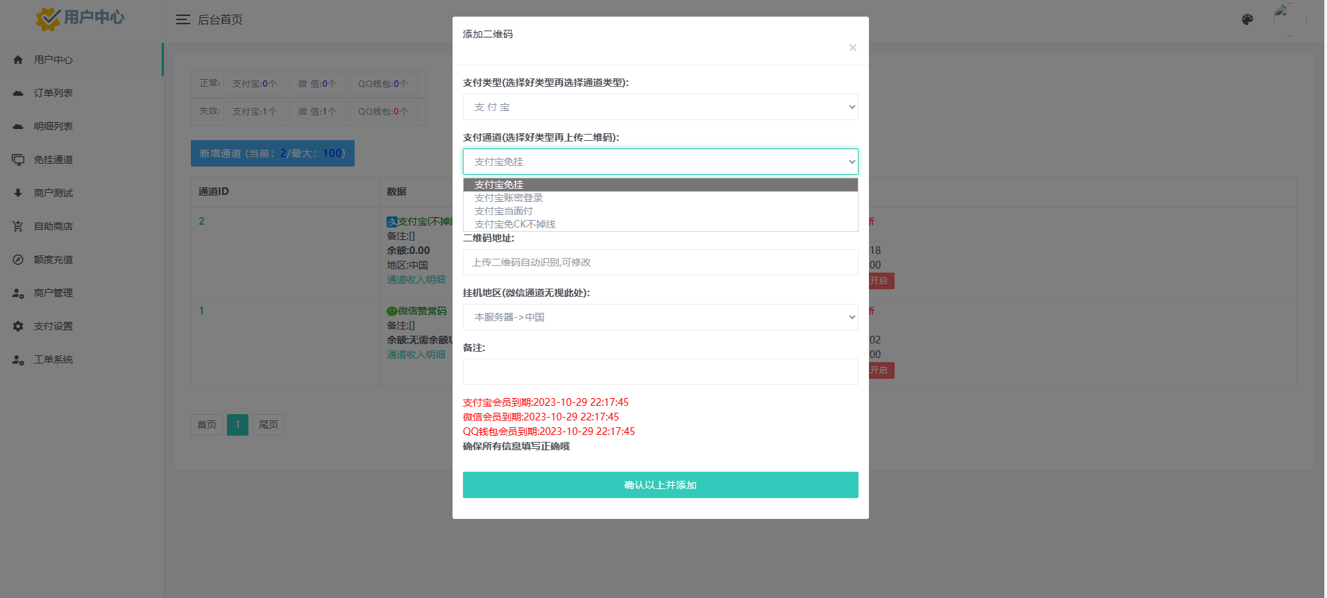Click 首页 pagination button
The image size is (1327, 598).
coord(207,425)
